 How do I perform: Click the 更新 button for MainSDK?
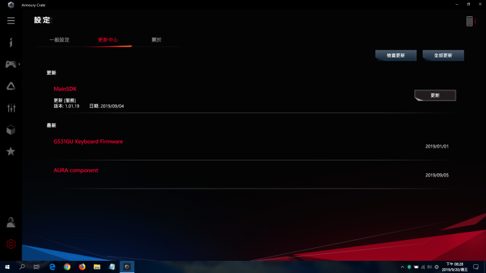pos(435,95)
